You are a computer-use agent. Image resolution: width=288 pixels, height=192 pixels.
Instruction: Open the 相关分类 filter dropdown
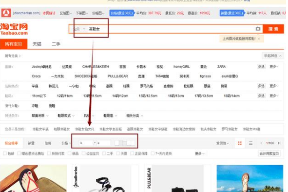[x=134, y=115]
